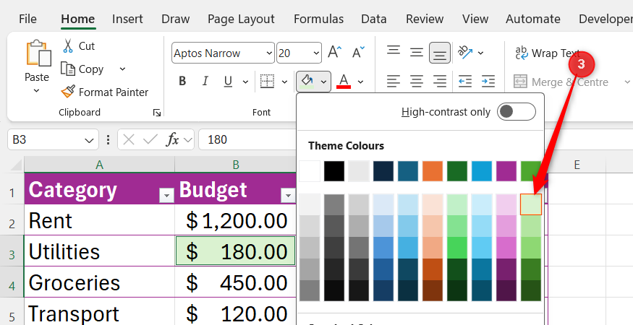
Task: Open the borders dropdown arrow
Action: [284, 82]
